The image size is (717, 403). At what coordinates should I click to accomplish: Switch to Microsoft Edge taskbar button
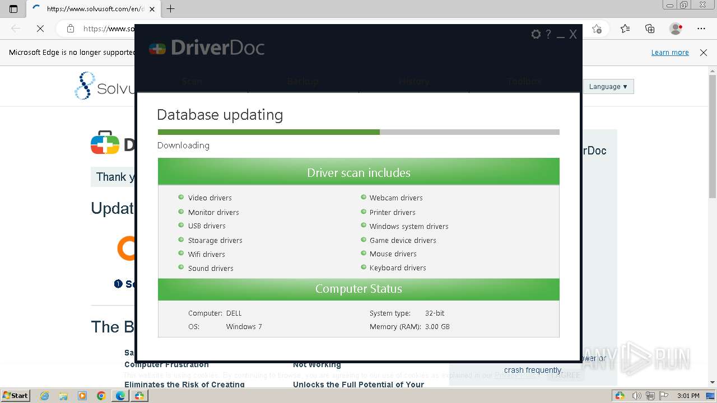pos(120,396)
